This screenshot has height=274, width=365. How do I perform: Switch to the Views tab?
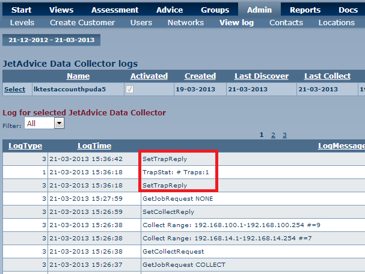click(x=61, y=10)
